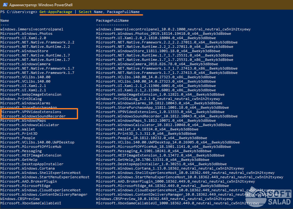The image size is (293, 209).
Task: Click the Microsoft.WindowsMaps name entry
Action: point(23,120)
